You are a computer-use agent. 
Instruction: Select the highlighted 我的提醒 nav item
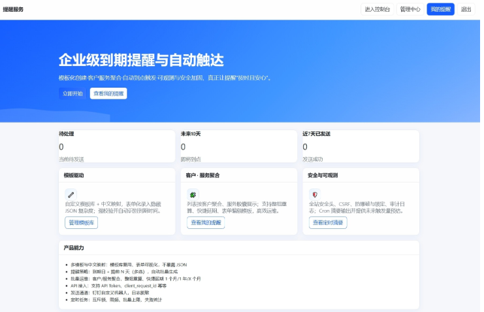[x=440, y=9]
